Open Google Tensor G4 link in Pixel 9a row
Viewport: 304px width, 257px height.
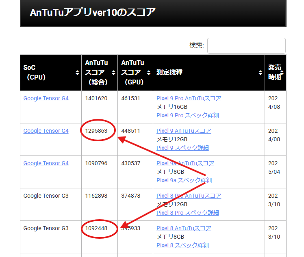pyautogui.click(x=46, y=164)
